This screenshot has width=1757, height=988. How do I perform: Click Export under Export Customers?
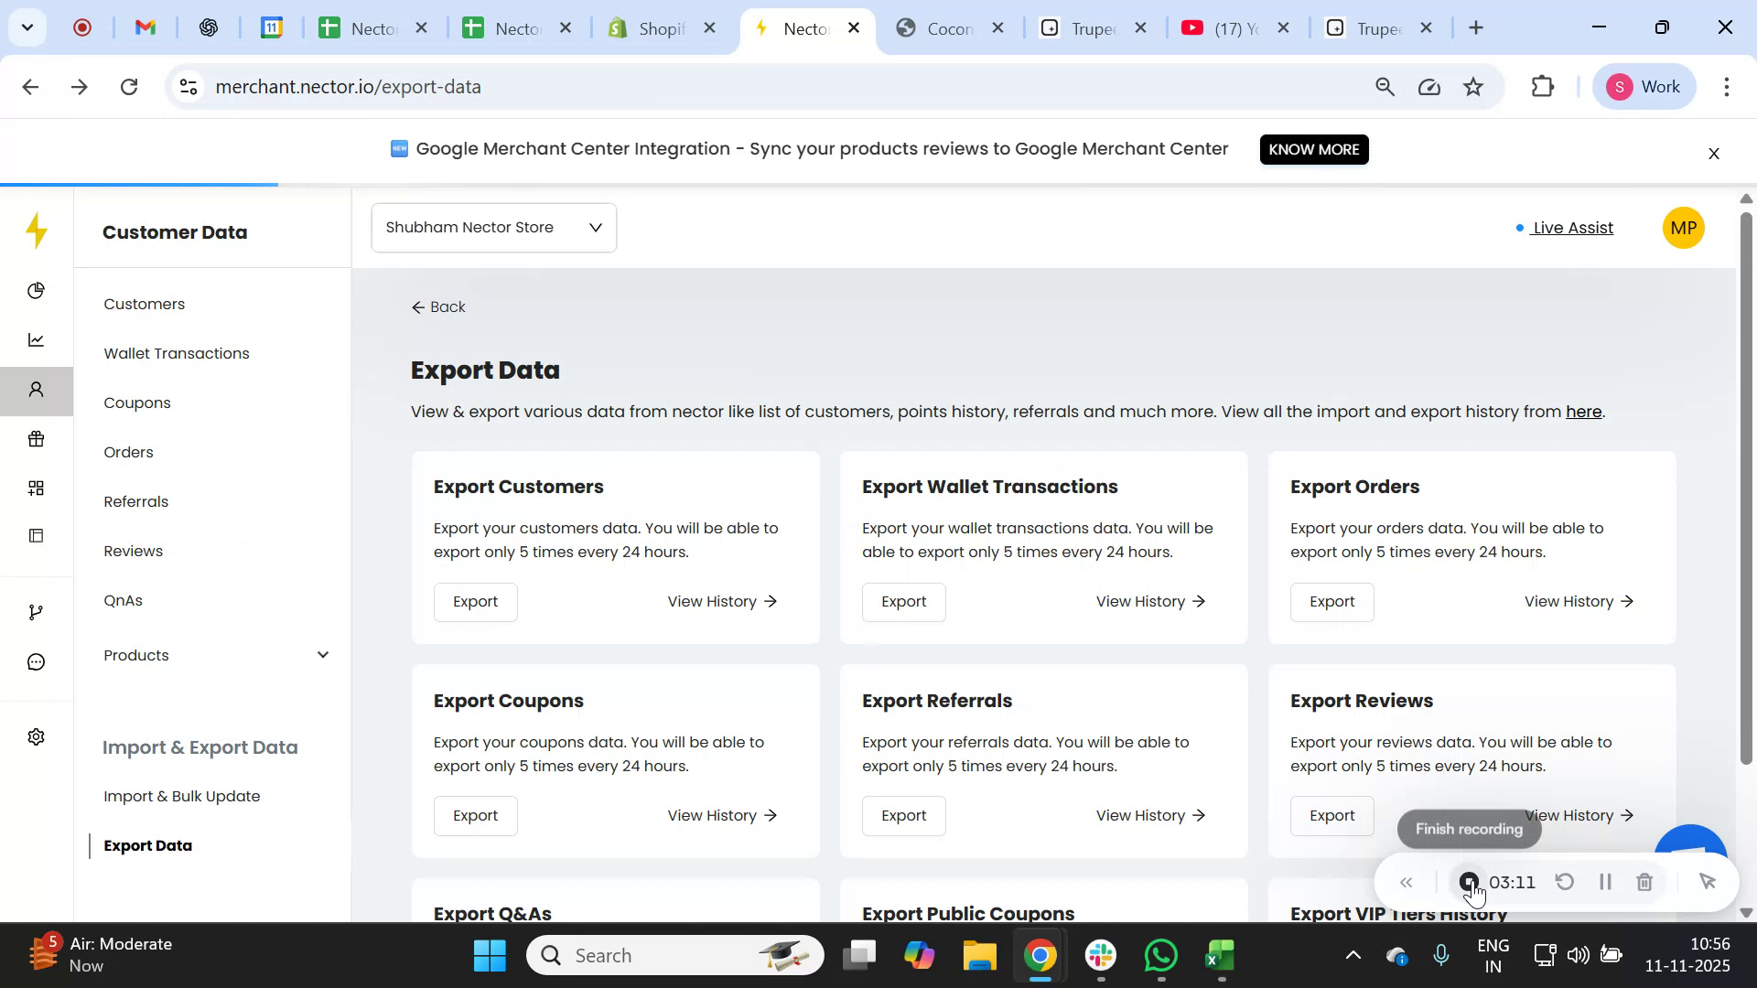pos(475,602)
